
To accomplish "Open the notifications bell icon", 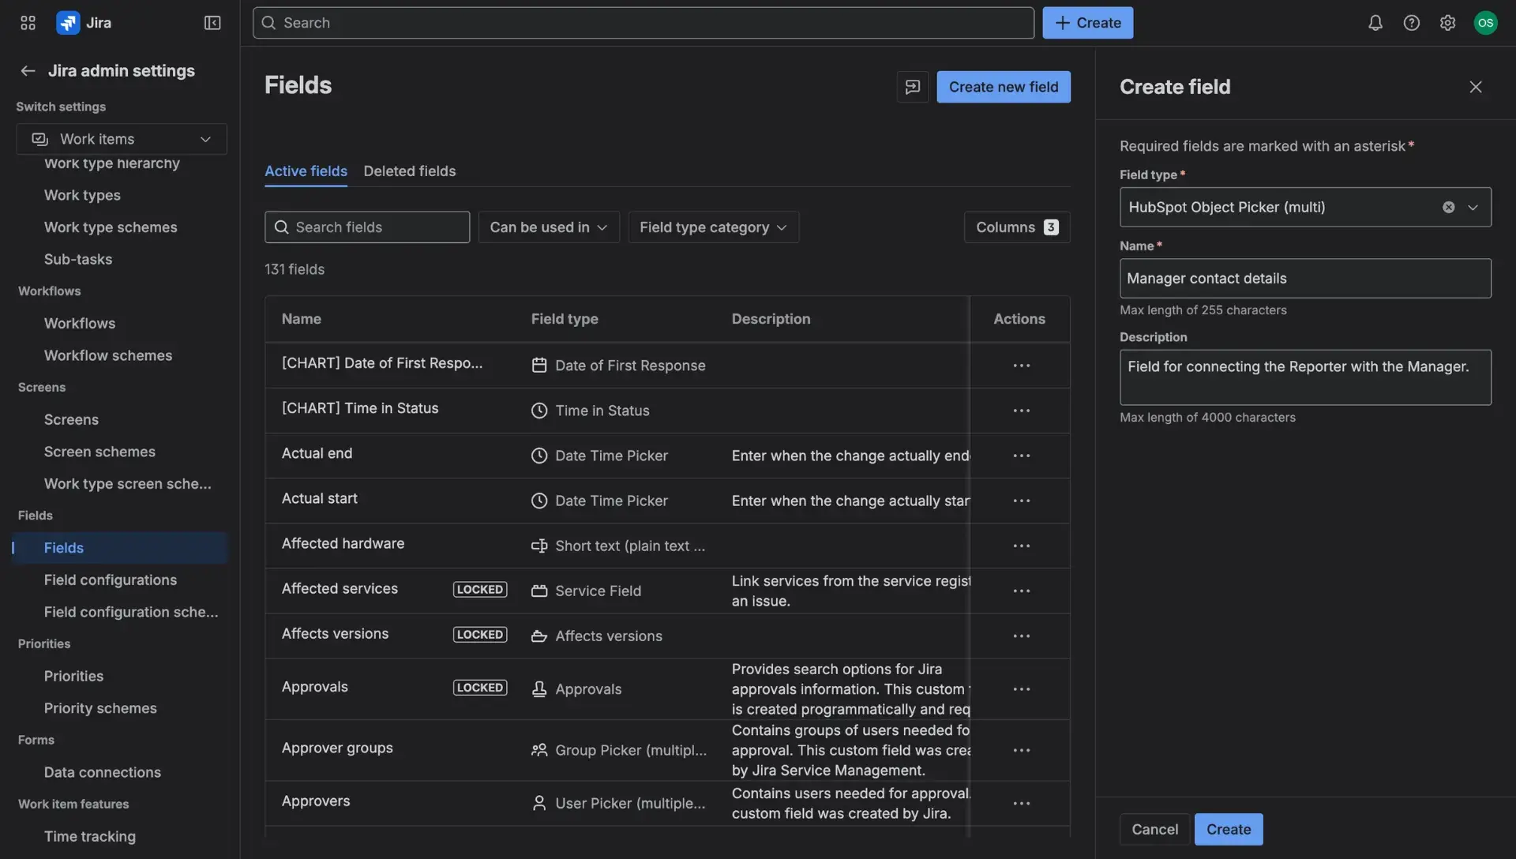I will pos(1375,22).
